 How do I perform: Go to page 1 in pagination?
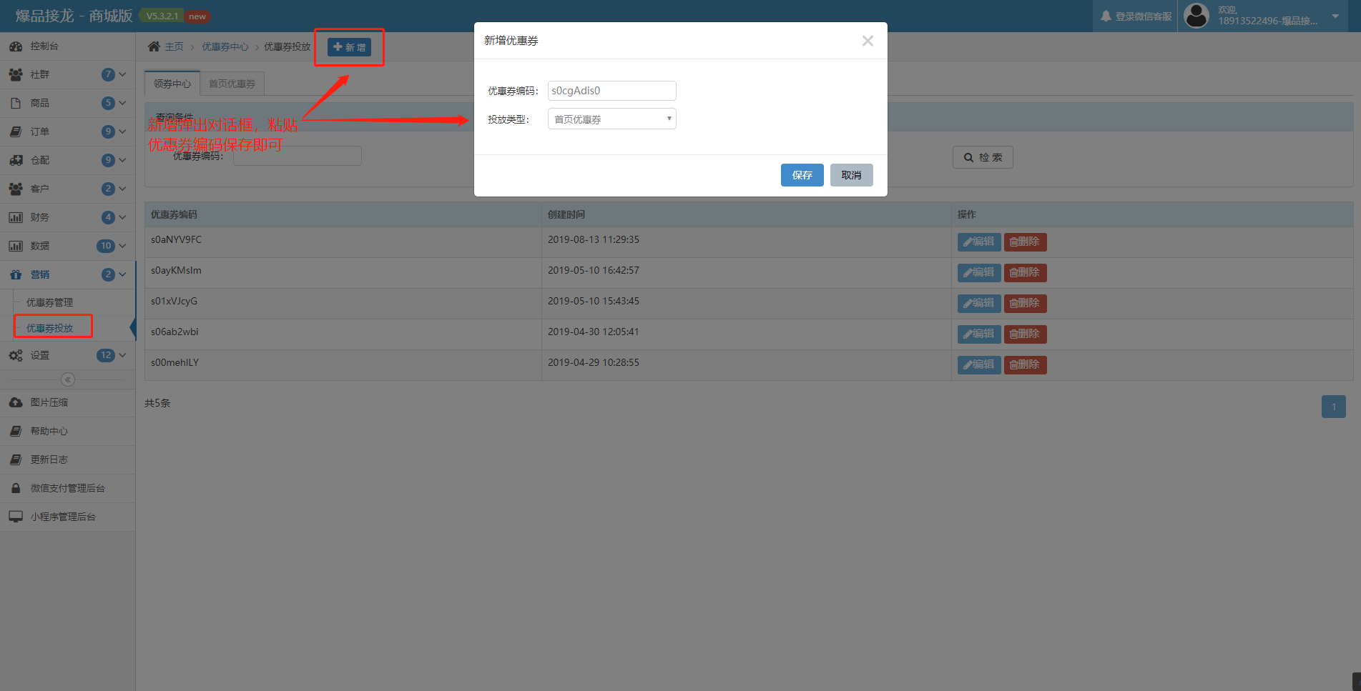1334,407
